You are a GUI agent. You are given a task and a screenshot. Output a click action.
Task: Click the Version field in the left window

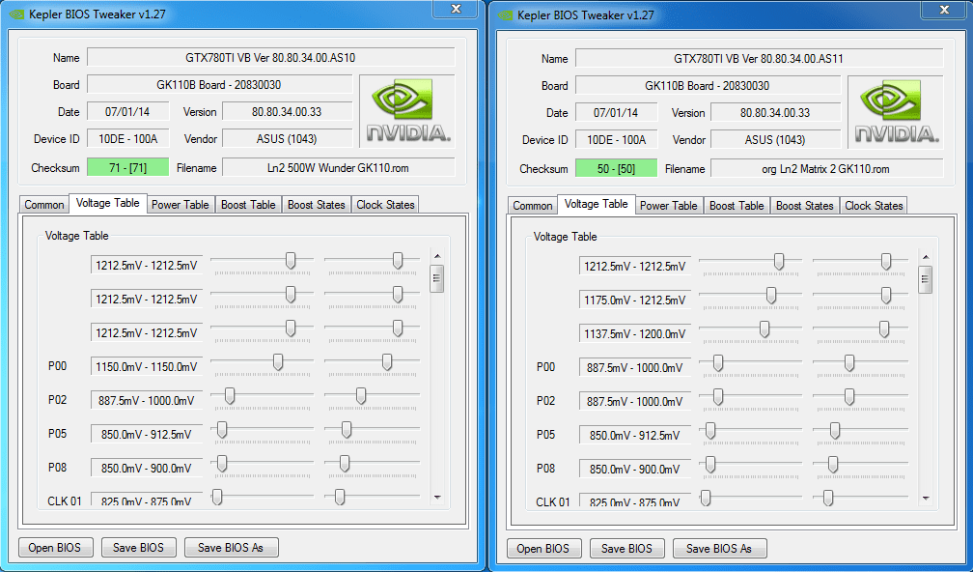pyautogui.click(x=287, y=112)
